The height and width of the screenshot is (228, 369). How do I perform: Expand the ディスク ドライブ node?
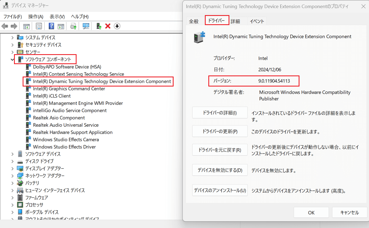(12, 161)
